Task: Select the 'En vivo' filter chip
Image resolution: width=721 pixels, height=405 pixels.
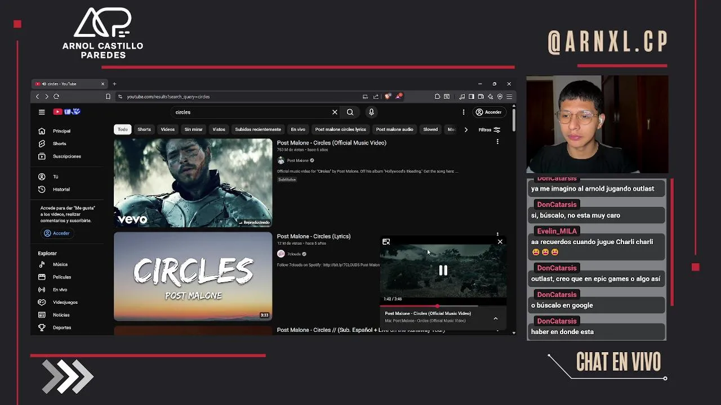Action: click(298, 129)
